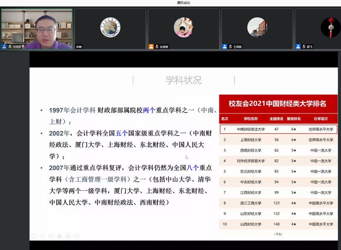Viewport: 341px width, 250px height.
Task: Select the pen tool in slideshow controls
Action: coord(51,236)
